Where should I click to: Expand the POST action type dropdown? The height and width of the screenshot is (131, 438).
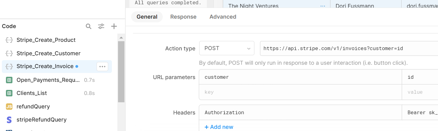pos(227,48)
